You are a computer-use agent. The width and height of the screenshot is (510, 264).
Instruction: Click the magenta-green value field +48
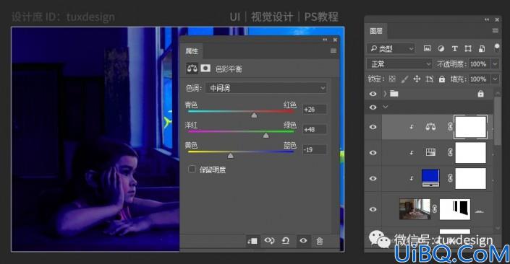click(x=314, y=129)
